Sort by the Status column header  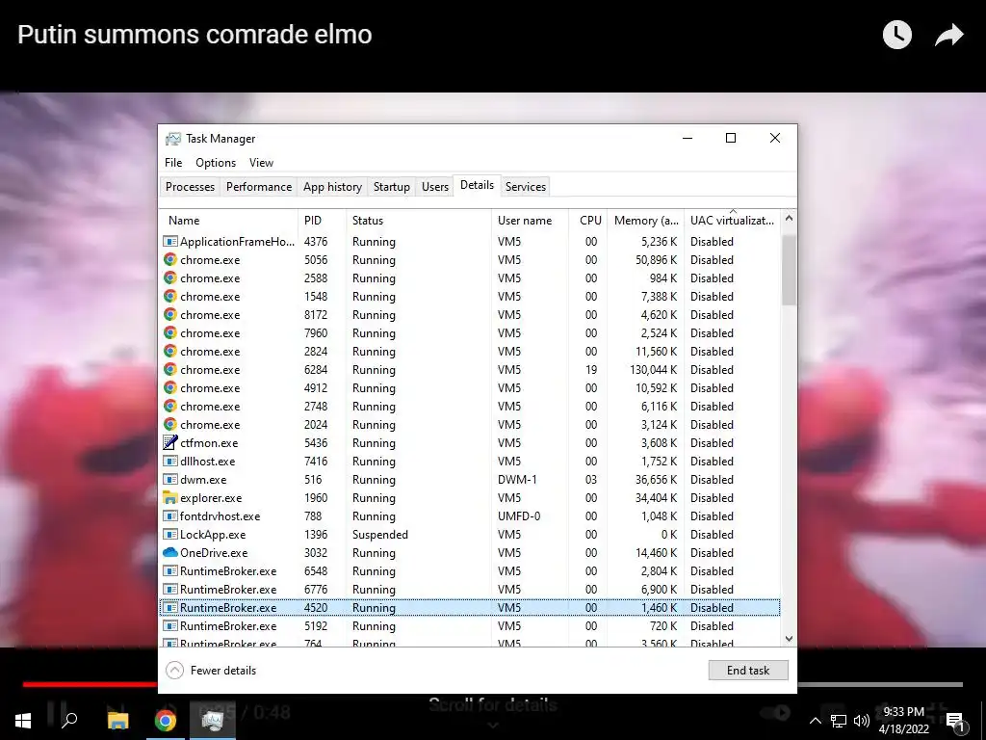click(x=419, y=221)
